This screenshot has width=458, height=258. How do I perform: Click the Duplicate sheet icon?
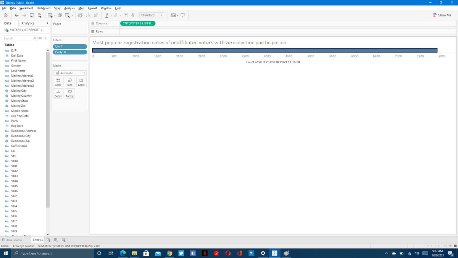tap(60, 15)
